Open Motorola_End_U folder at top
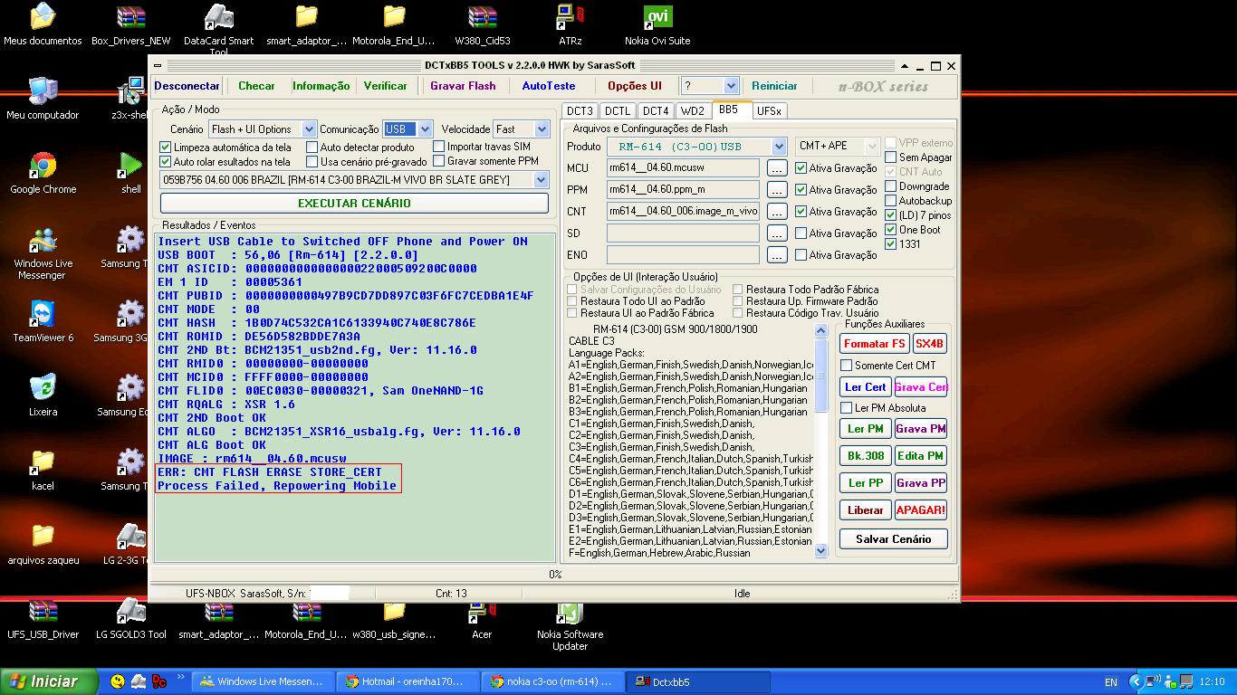 tap(394, 24)
